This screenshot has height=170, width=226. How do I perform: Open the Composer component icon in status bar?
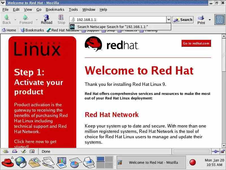pyautogui.click(x=23, y=151)
